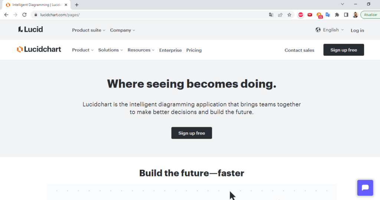Open the AdBlock Plus extension
Viewport: 380px width, 200px height.
(x=301, y=15)
